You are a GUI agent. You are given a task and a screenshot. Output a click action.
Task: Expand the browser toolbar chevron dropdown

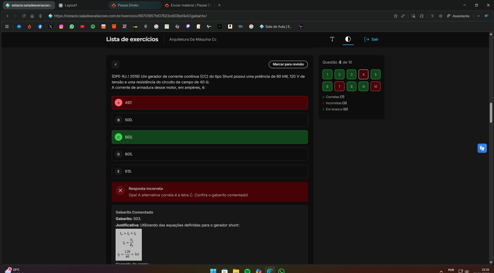[478, 16]
